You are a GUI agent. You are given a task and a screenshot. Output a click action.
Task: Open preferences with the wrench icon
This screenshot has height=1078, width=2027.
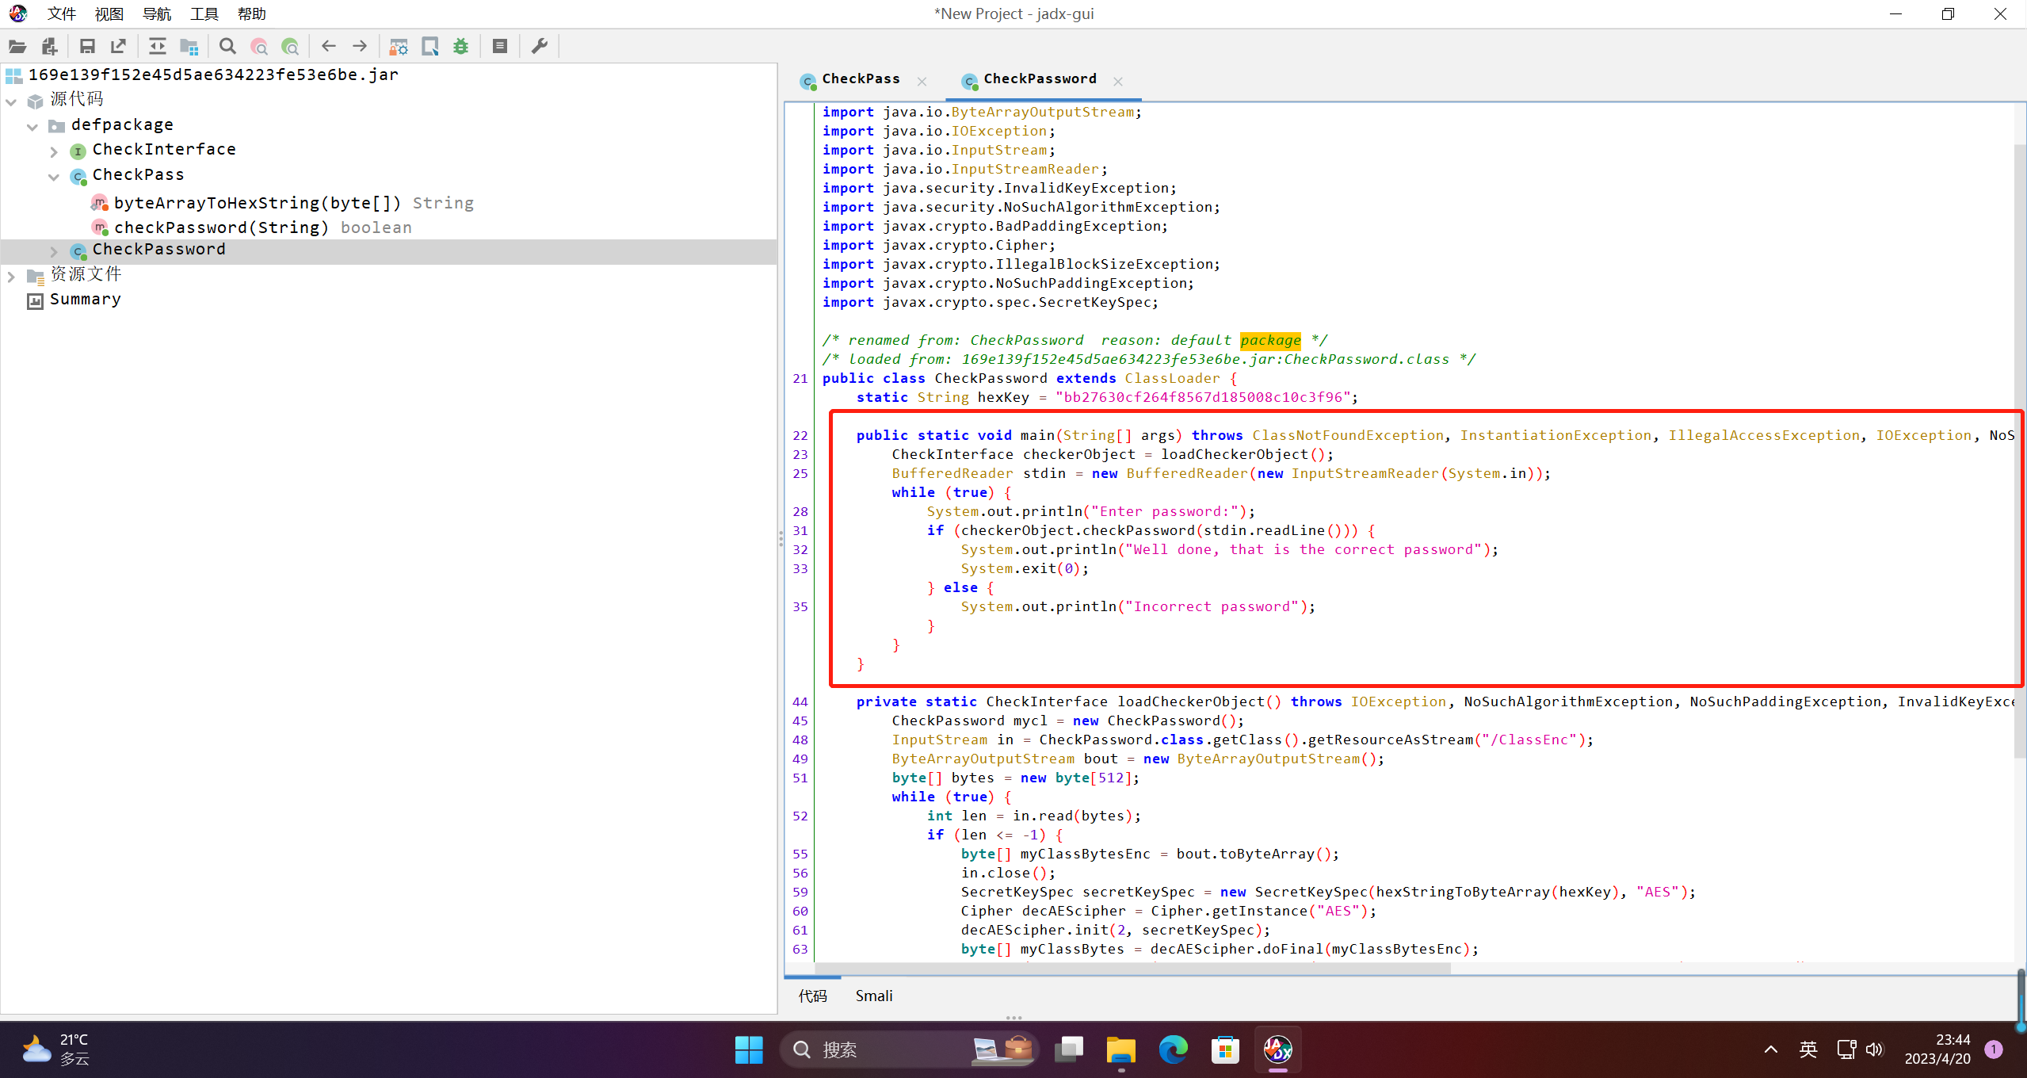[540, 46]
